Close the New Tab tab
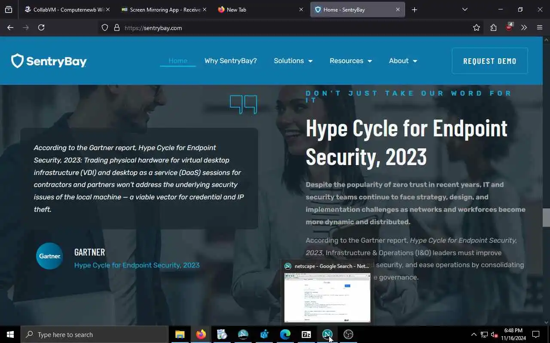This screenshot has height=343, width=550. pos(301,9)
